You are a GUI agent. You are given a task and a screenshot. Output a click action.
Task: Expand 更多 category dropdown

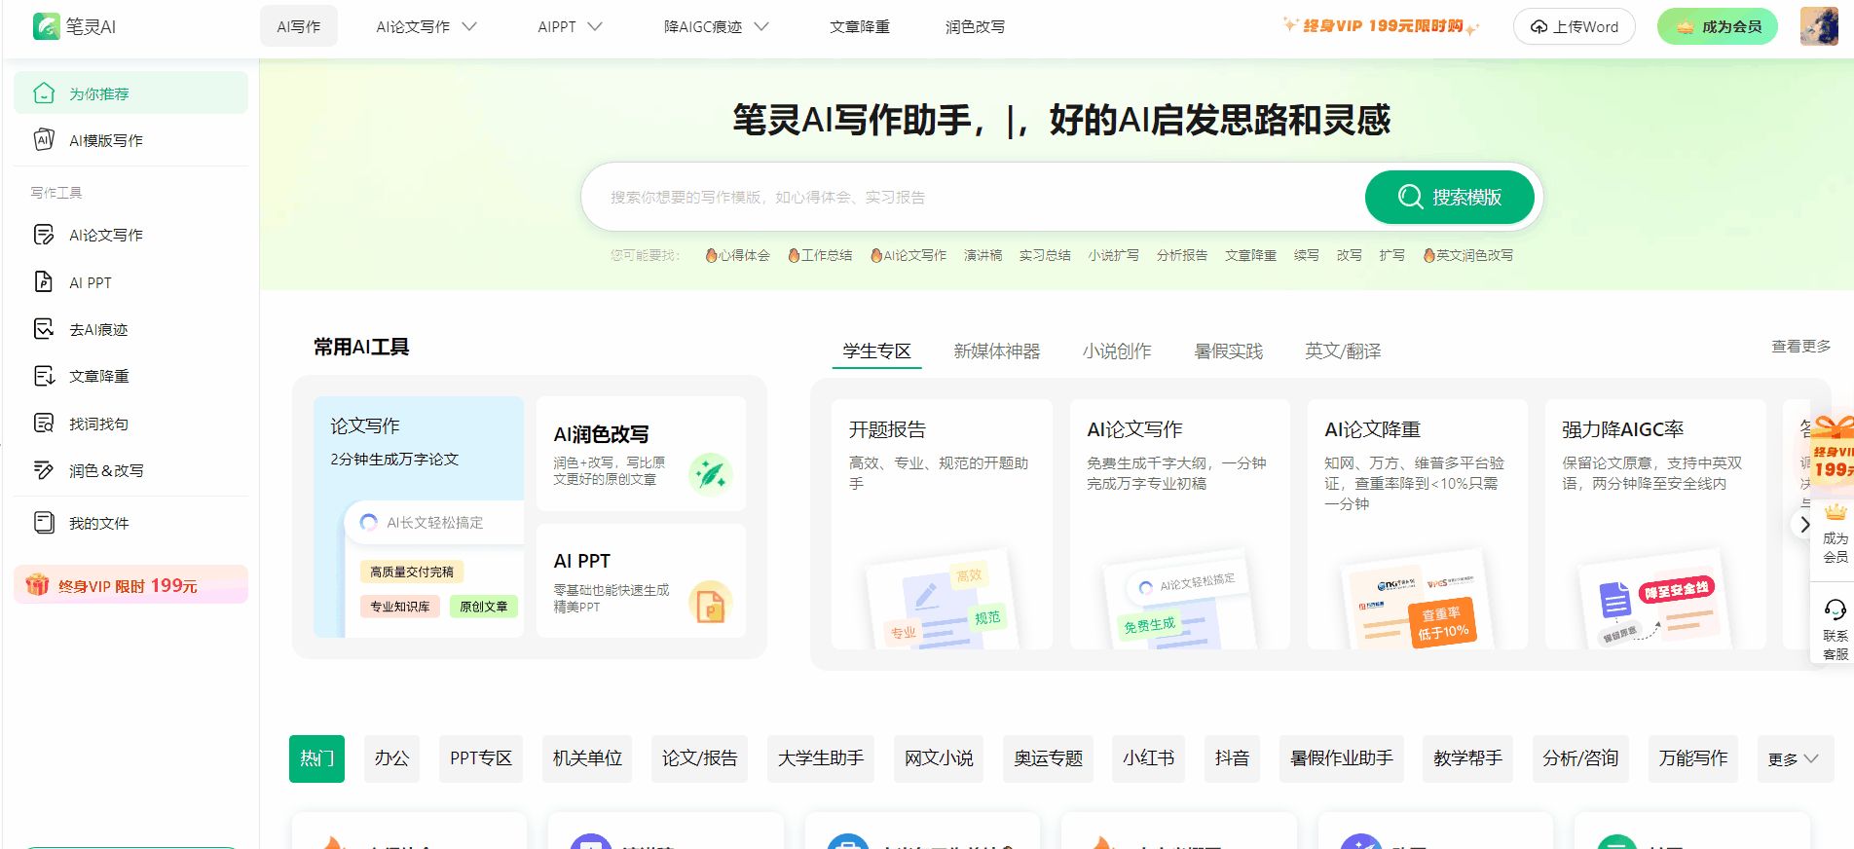coord(1794,758)
